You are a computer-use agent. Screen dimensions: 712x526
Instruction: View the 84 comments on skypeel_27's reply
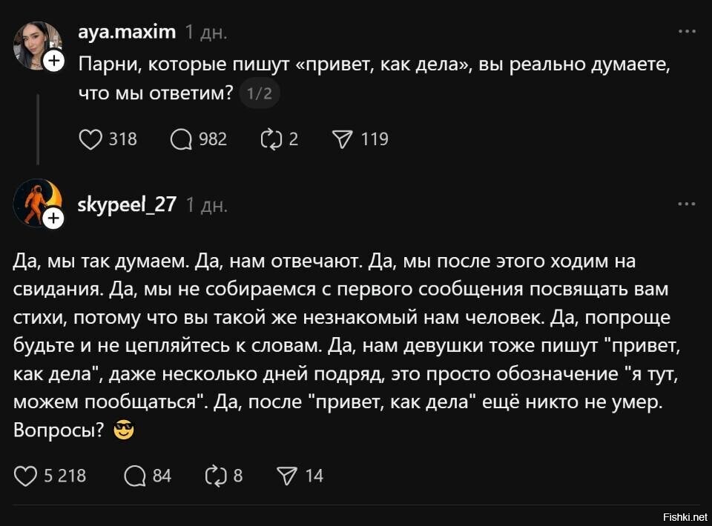pyautogui.click(x=136, y=476)
